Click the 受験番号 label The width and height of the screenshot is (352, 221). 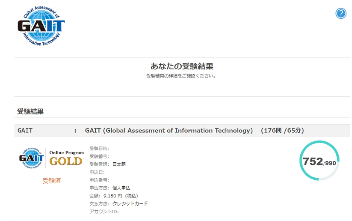click(99, 156)
